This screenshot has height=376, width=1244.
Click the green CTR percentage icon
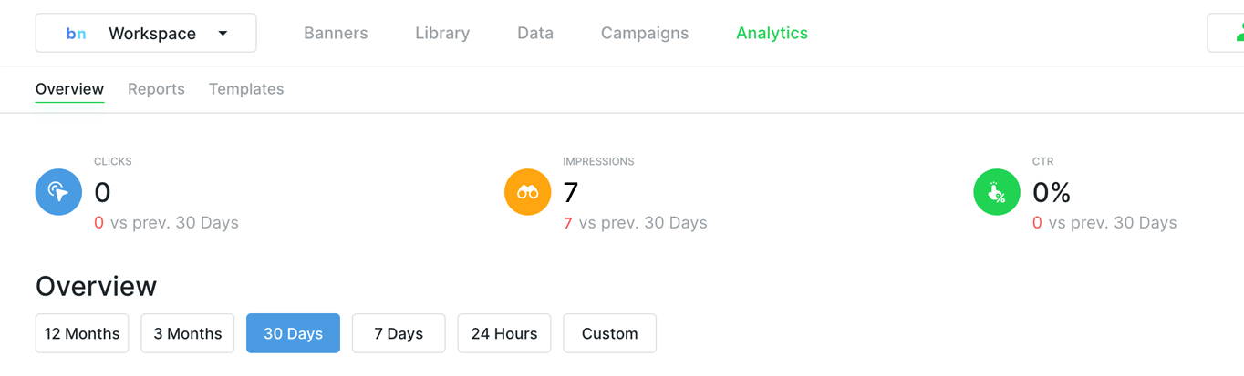(996, 192)
